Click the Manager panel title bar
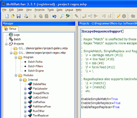The height and width of the screenshot is (118, 137). [39, 24]
